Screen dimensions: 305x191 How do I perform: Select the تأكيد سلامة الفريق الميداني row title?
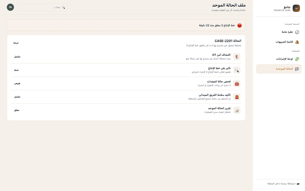(215, 95)
